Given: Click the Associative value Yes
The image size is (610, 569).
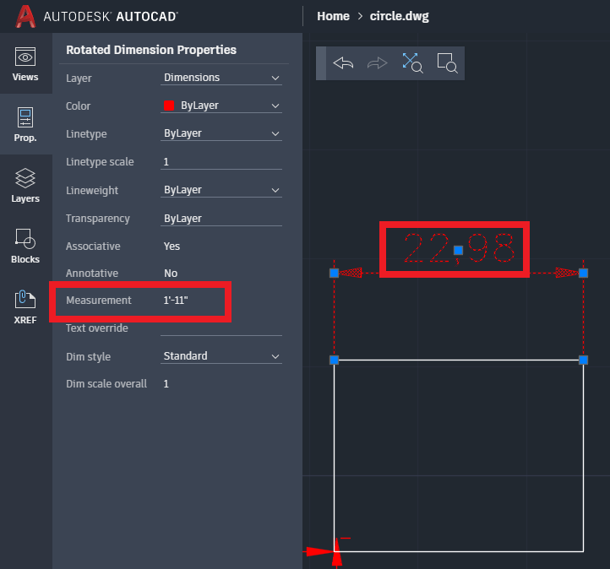Looking at the screenshot, I should (172, 247).
